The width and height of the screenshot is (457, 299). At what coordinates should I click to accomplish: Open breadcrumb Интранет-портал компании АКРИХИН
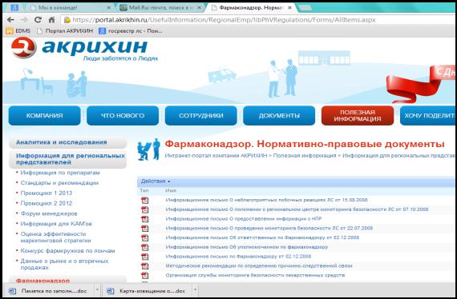click(x=216, y=155)
